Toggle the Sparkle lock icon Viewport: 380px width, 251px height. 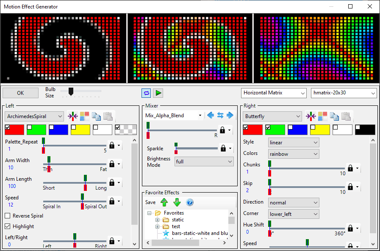pos(223,148)
